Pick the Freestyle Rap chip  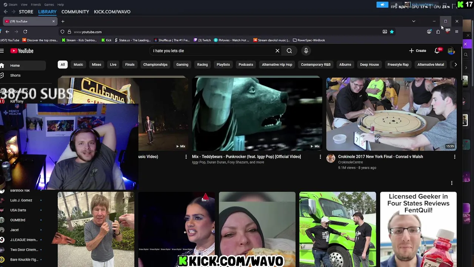tap(398, 65)
